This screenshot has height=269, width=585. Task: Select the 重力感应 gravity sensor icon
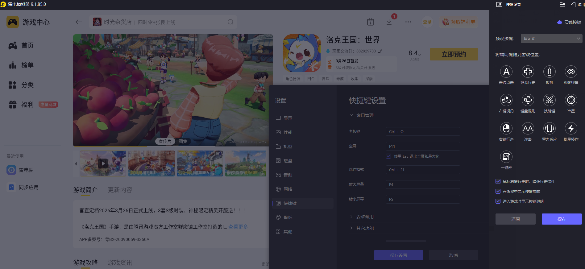click(550, 128)
